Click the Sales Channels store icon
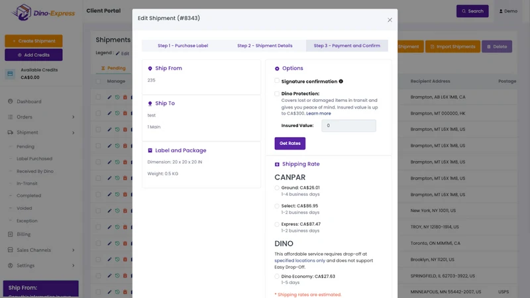The width and height of the screenshot is (530, 298). 10,250
